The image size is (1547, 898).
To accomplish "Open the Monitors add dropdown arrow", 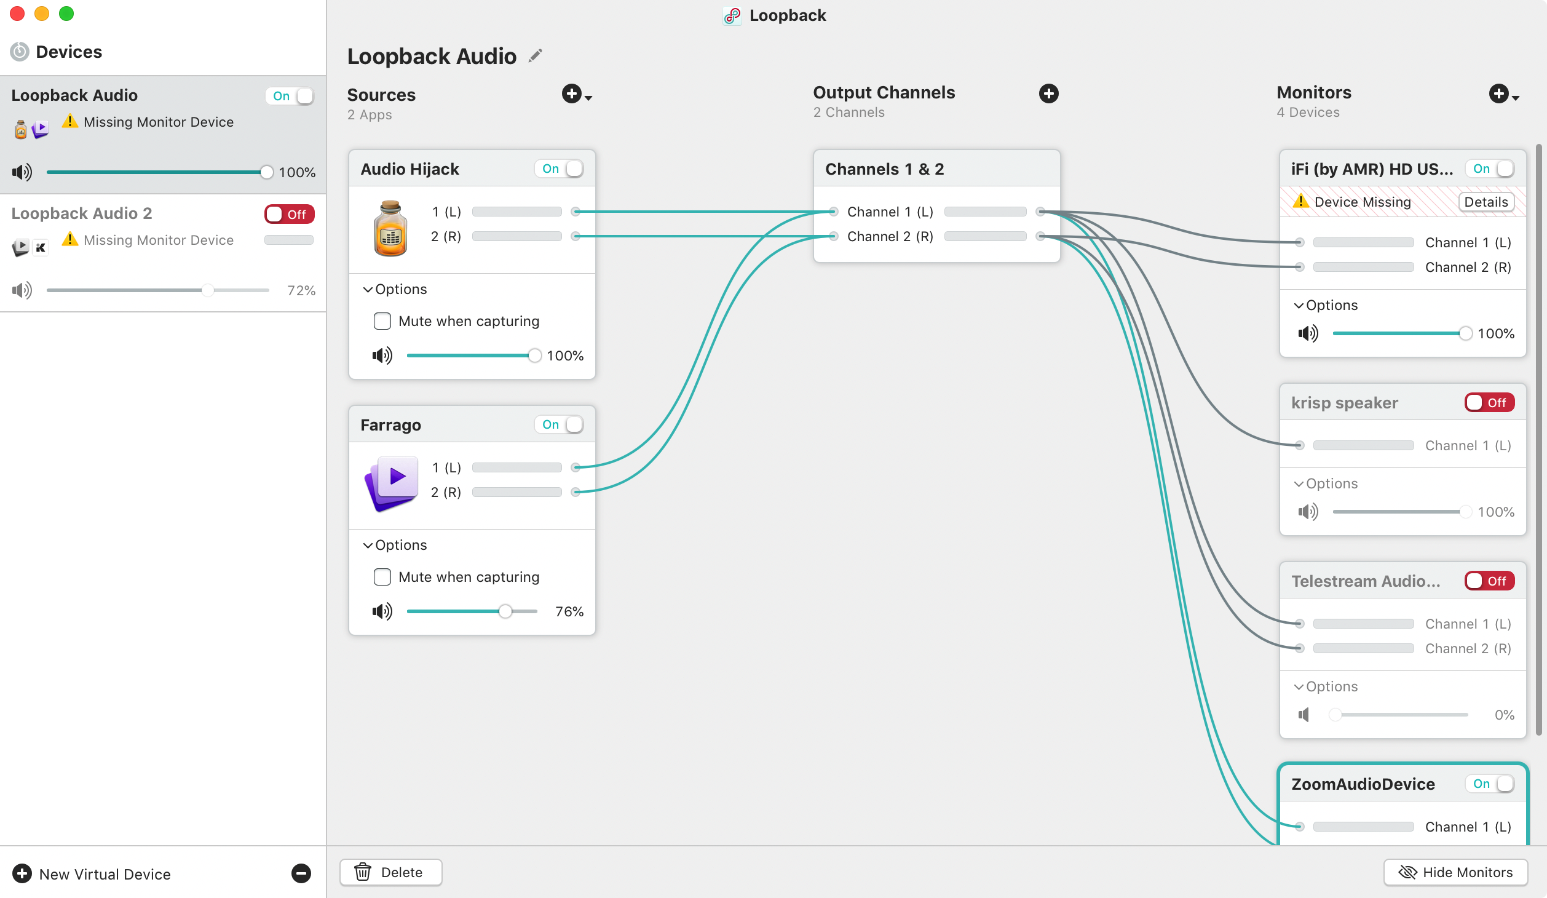I will 1516,98.
